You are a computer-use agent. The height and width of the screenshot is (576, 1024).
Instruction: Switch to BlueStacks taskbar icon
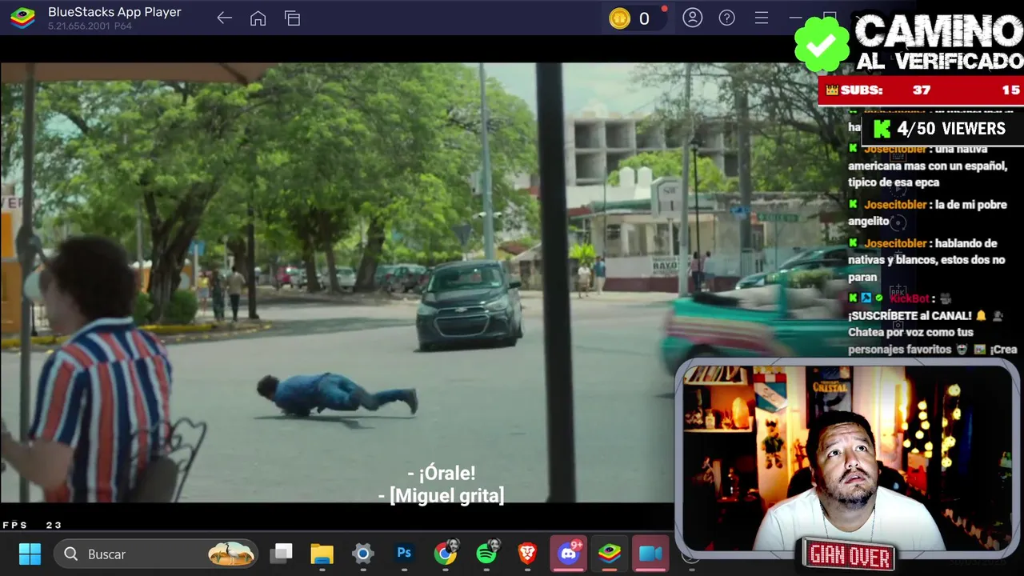pos(610,553)
